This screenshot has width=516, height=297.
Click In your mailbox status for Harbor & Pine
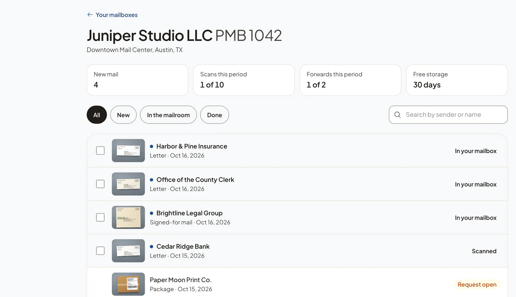pos(476,151)
